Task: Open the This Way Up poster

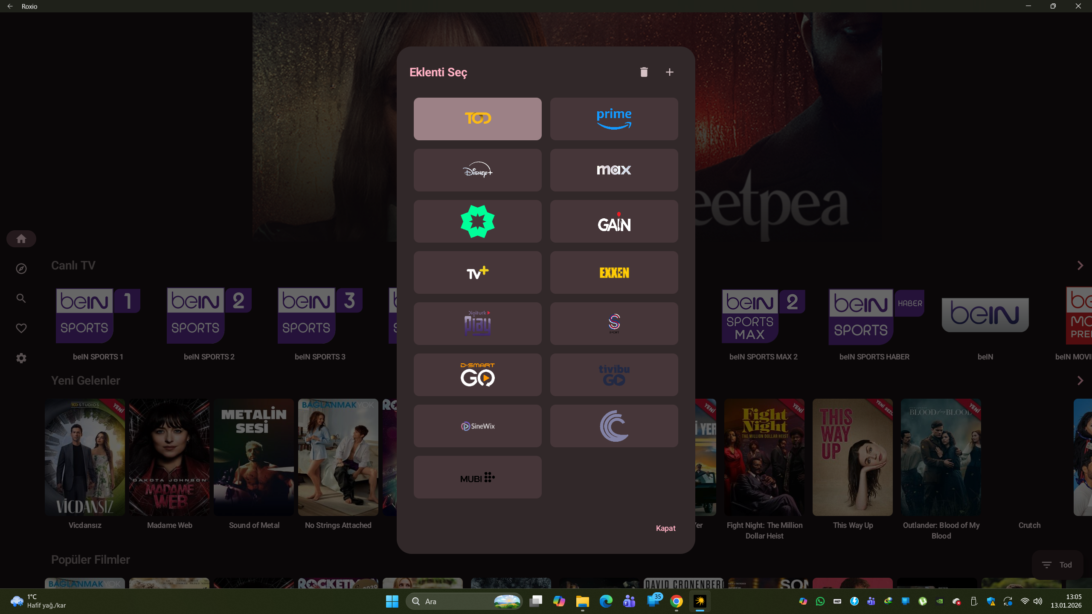Action: pos(853,457)
